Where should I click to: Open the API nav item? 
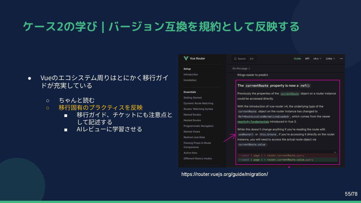tap(307, 59)
